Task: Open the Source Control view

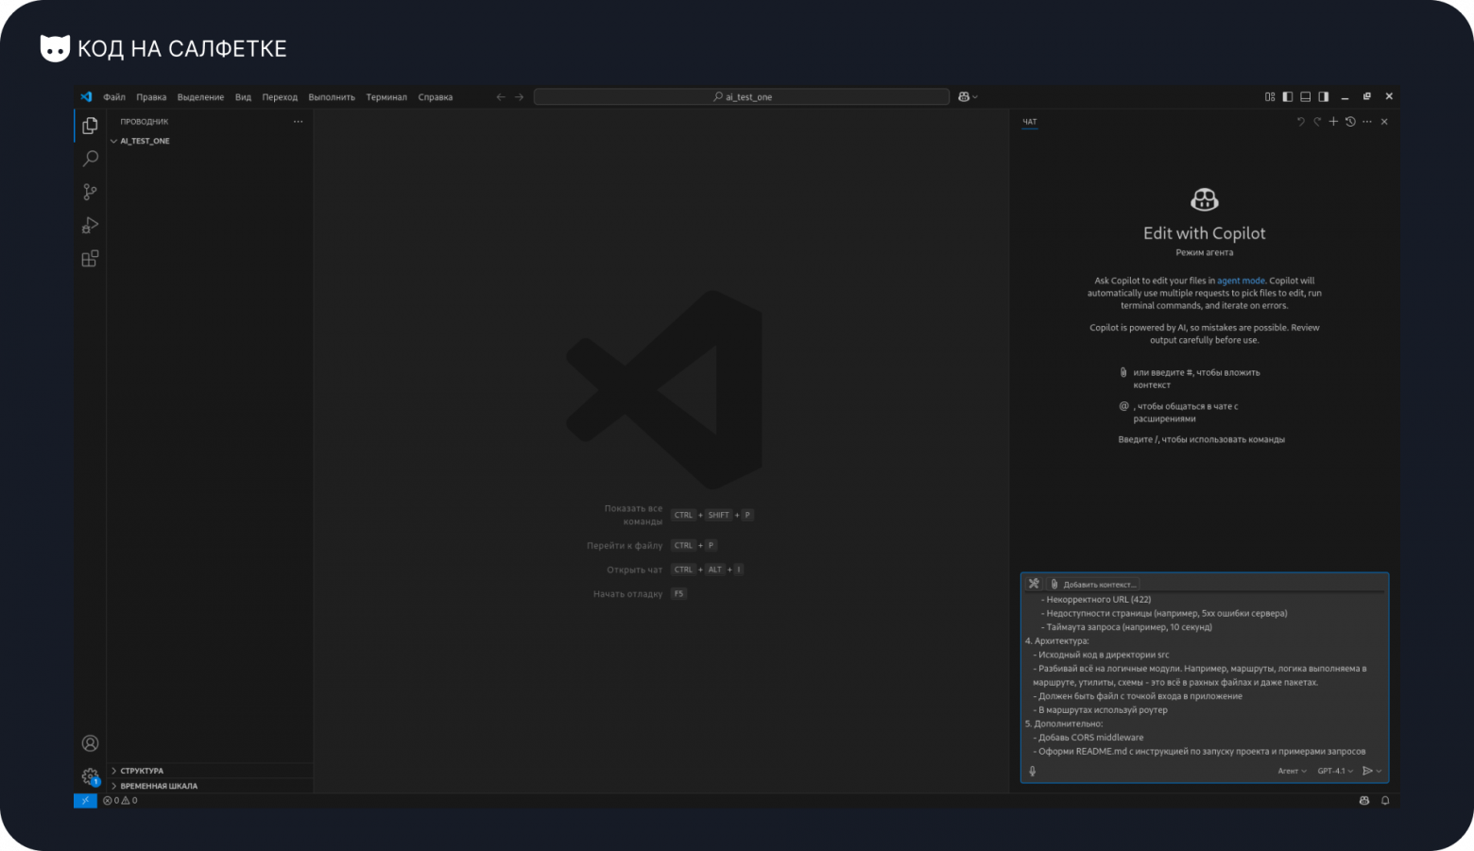Action: (x=90, y=192)
